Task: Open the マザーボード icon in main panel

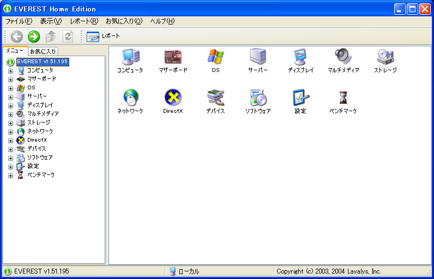Action: (x=173, y=57)
